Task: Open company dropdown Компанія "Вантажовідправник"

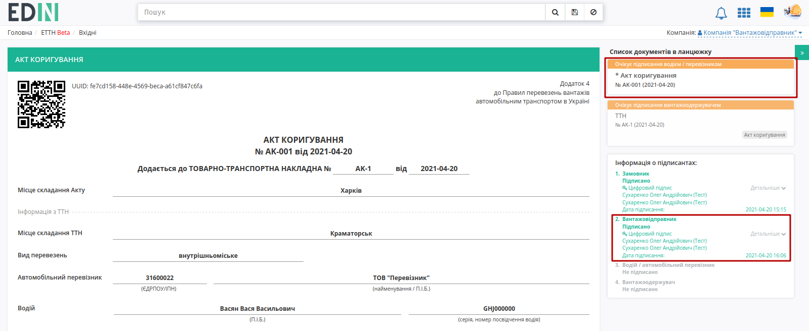Action: (750, 33)
